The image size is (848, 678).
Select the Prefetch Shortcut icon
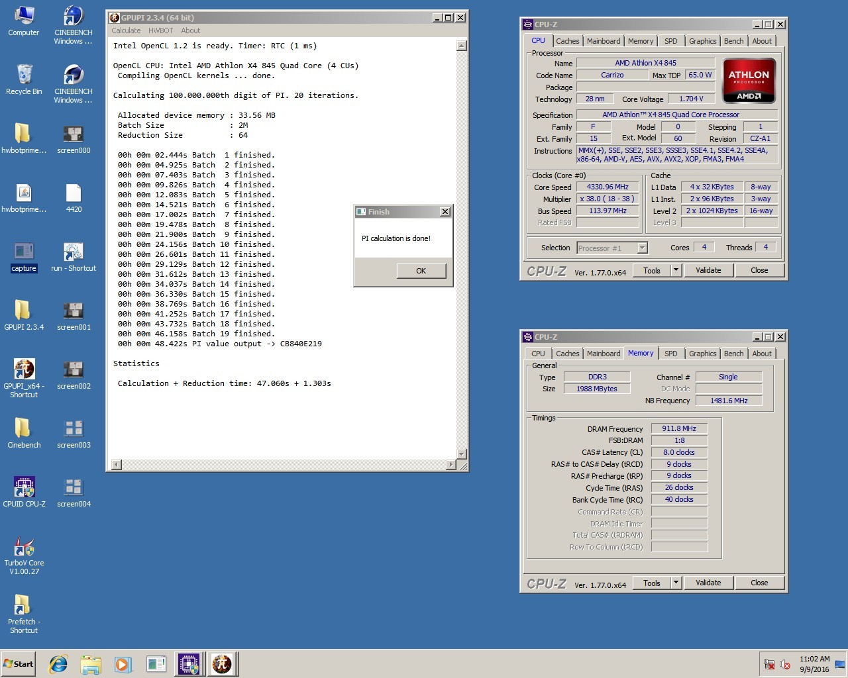click(x=24, y=614)
